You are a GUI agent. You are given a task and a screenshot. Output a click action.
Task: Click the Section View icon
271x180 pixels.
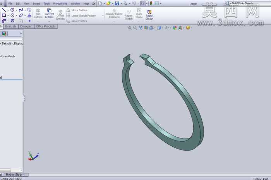146,27
